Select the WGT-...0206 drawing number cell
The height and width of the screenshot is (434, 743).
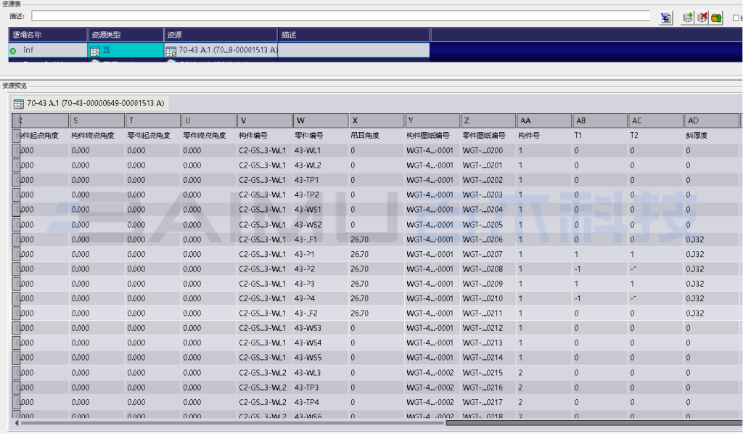coord(488,239)
